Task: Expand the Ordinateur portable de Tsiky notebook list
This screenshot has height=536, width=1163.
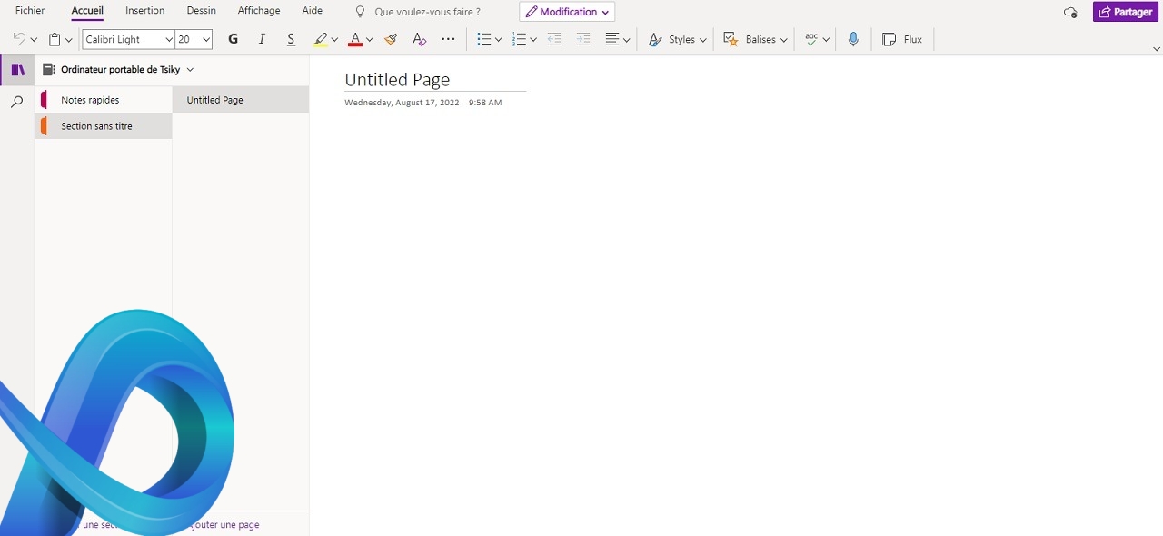Action: pyautogui.click(x=190, y=70)
